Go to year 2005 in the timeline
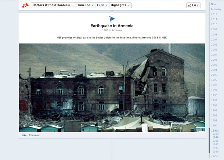Screen dimensions: 224x160 [x=214, y=50]
